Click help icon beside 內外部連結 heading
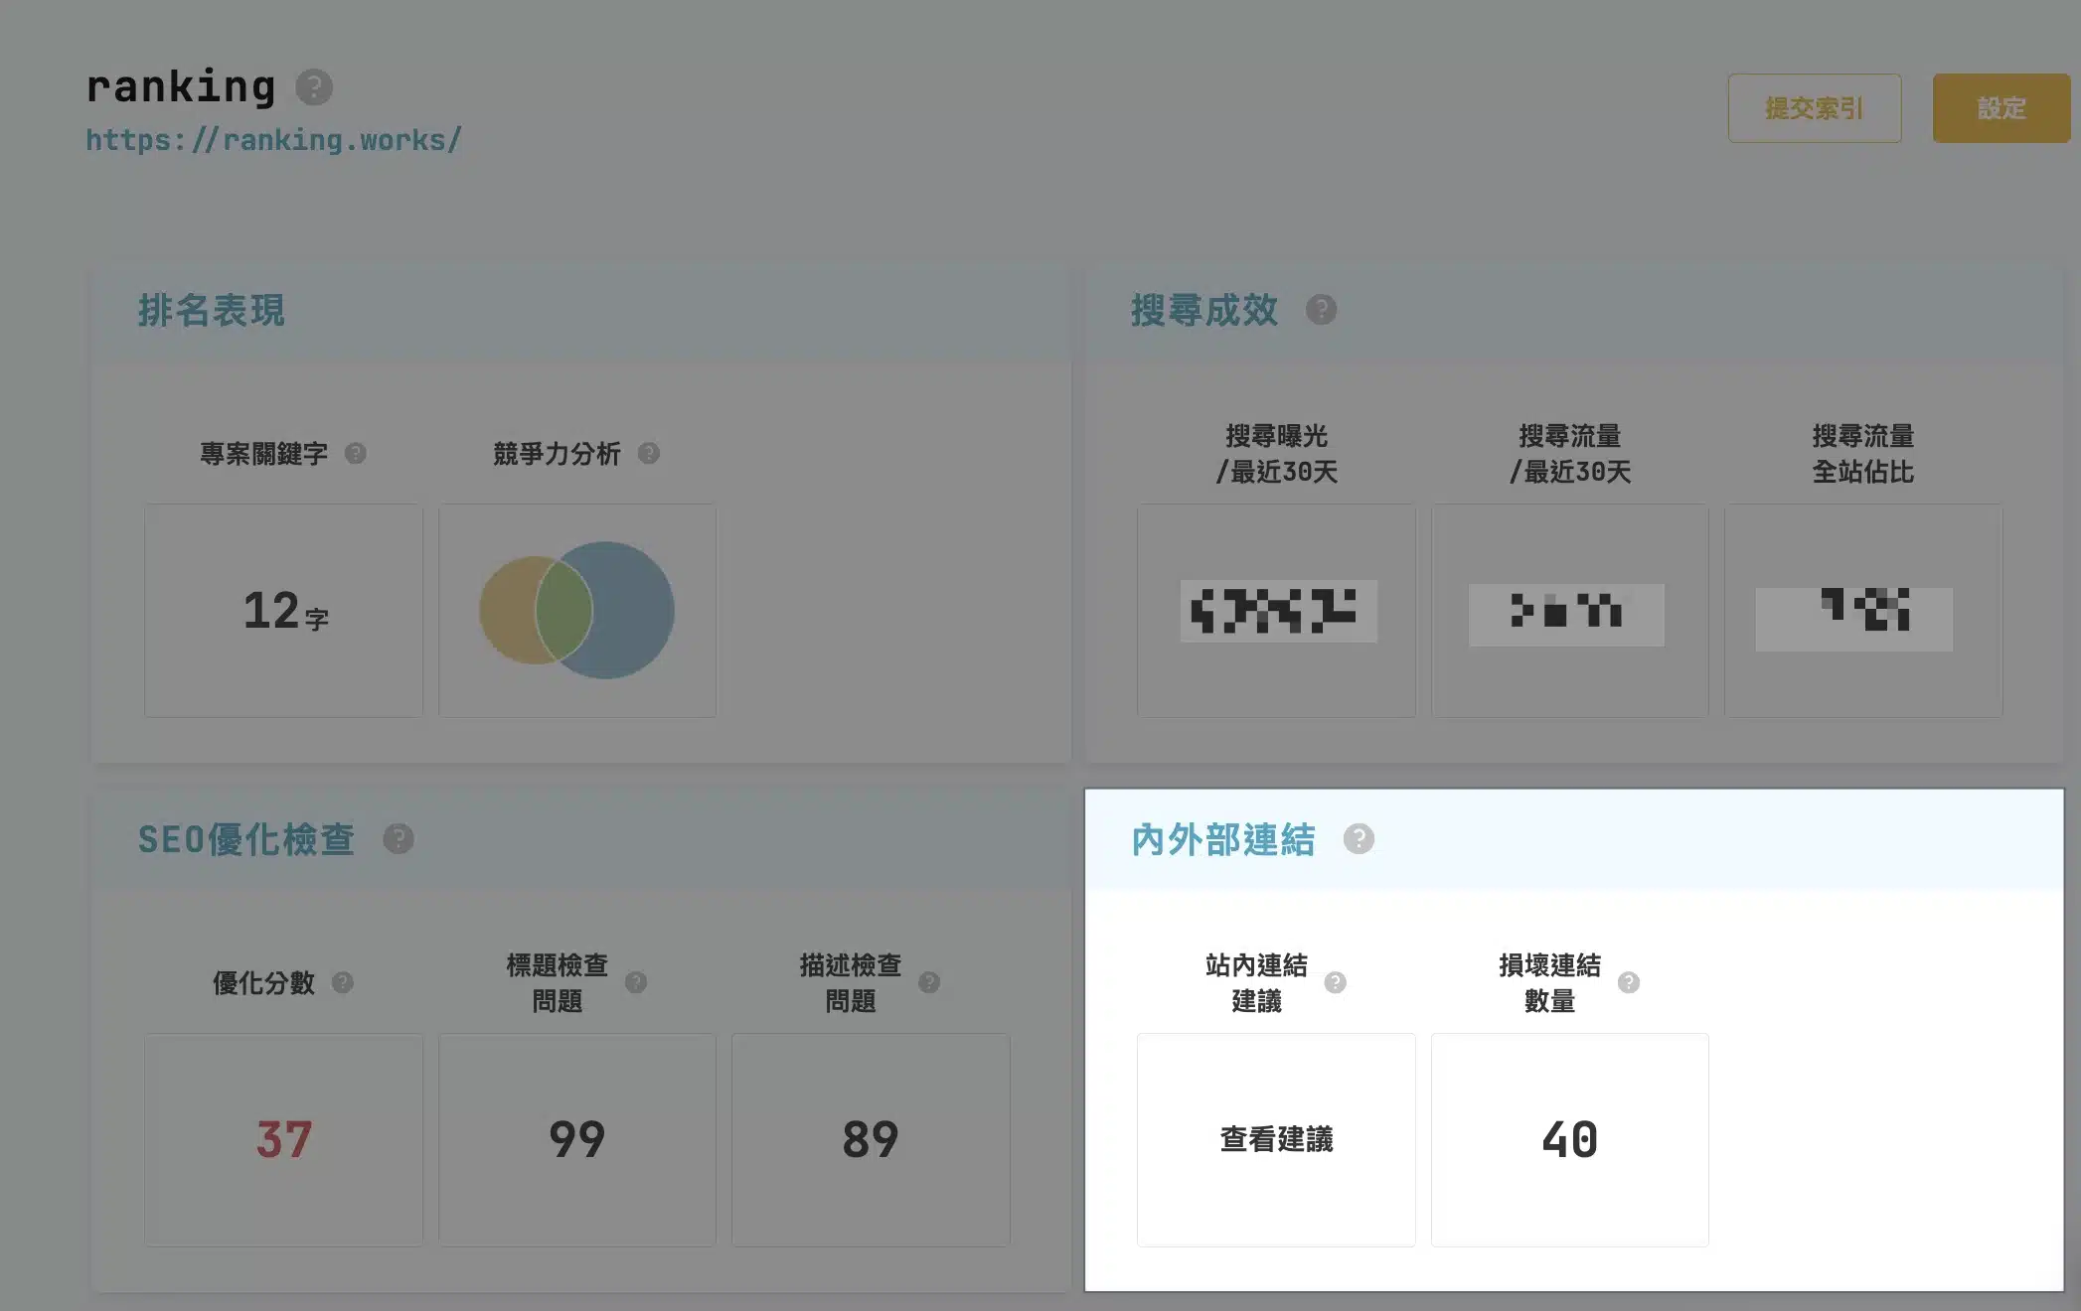The image size is (2081, 1311). click(1359, 839)
